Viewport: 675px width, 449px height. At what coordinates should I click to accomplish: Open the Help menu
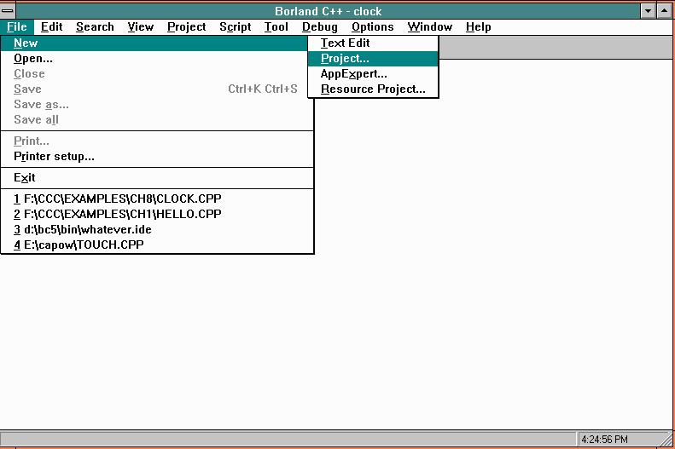[x=478, y=27]
